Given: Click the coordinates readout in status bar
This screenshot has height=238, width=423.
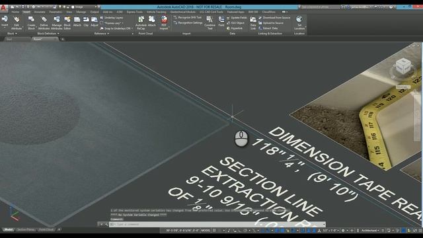Looking at the screenshot, I should [182, 231].
